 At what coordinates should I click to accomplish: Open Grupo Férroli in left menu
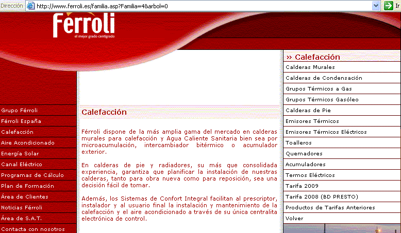[x=20, y=110]
